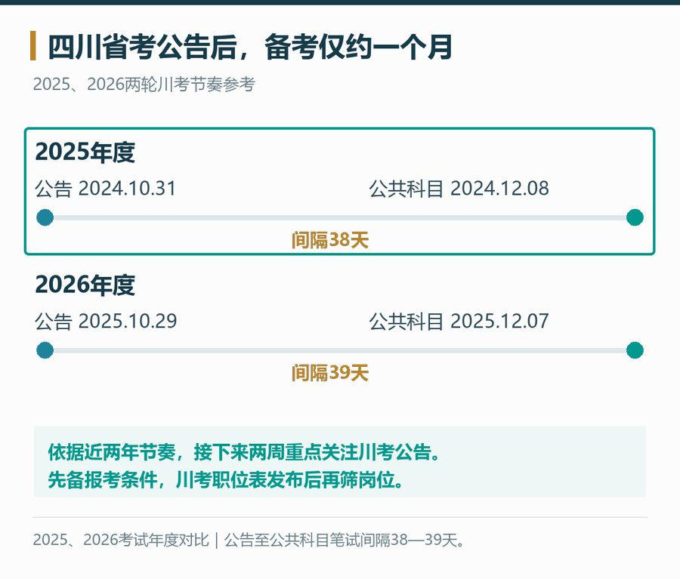This screenshot has height=579, width=680.
Task: Click the footer text 公告至公共科目笔试间隔38—39天。
Action: tap(345, 540)
